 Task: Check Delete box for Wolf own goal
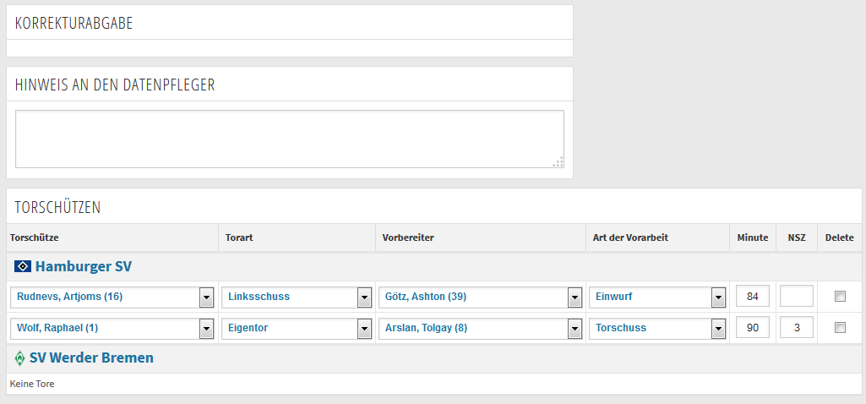(840, 328)
